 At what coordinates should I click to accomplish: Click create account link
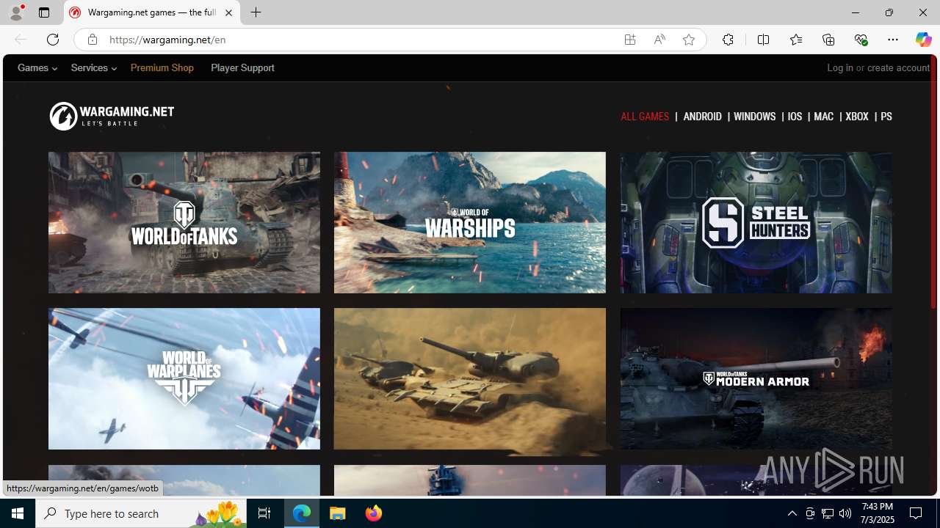(898, 67)
